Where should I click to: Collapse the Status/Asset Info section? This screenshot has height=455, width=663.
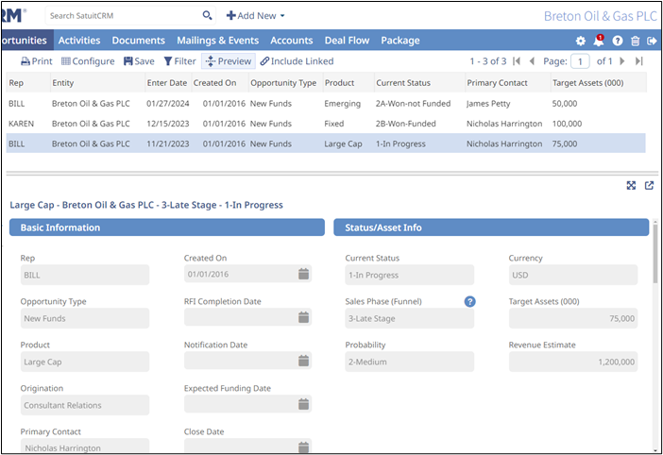491,227
